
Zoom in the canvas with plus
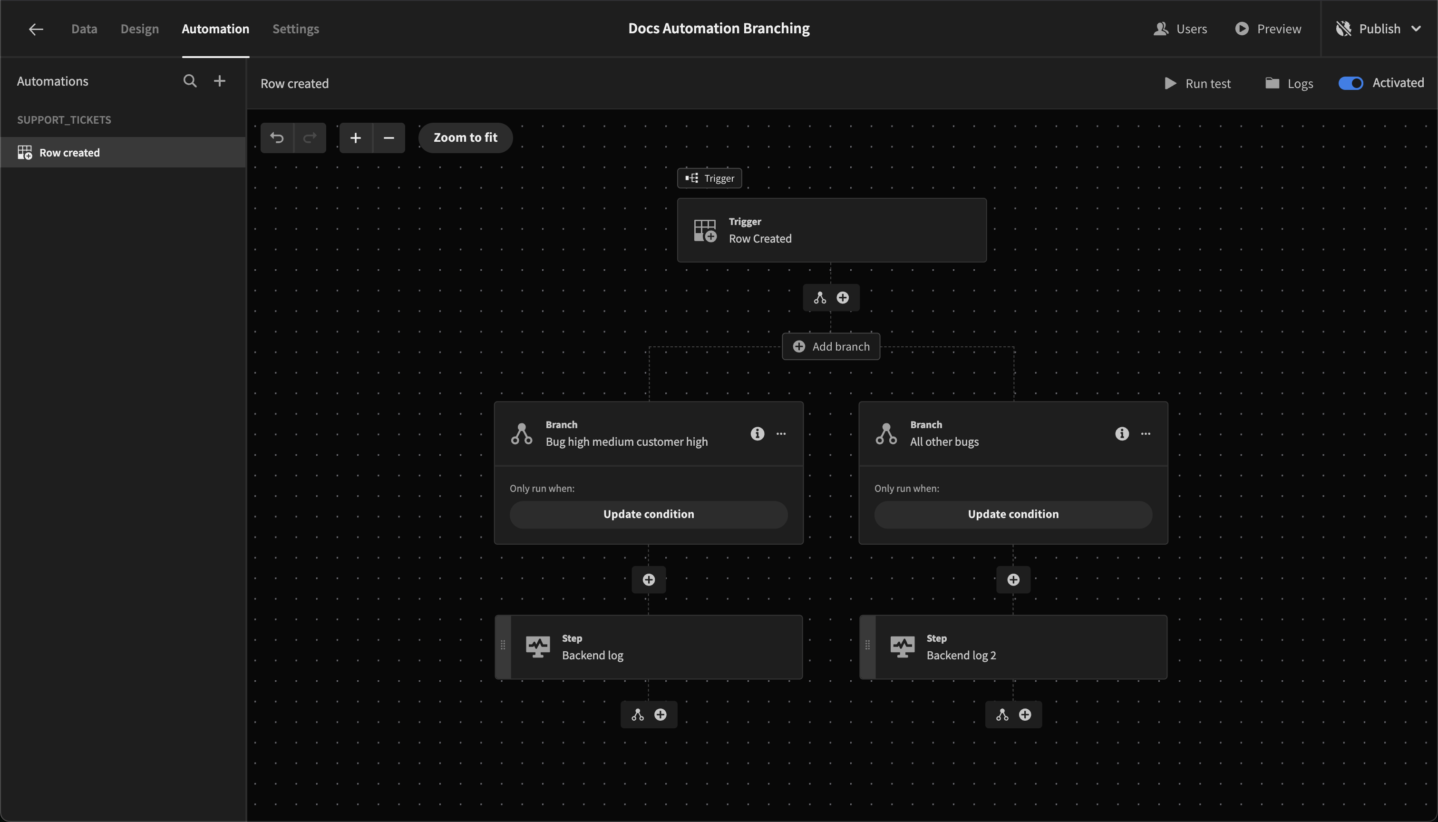point(356,138)
